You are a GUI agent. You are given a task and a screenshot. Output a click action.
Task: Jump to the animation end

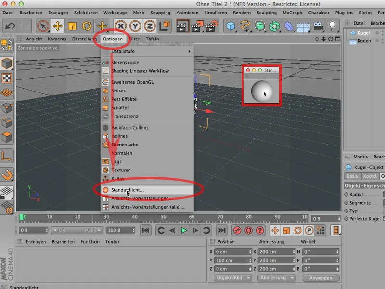coord(222,231)
